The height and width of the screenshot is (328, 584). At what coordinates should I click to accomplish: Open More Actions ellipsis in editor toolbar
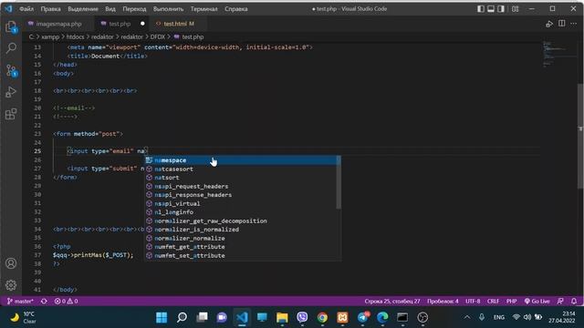(574, 24)
